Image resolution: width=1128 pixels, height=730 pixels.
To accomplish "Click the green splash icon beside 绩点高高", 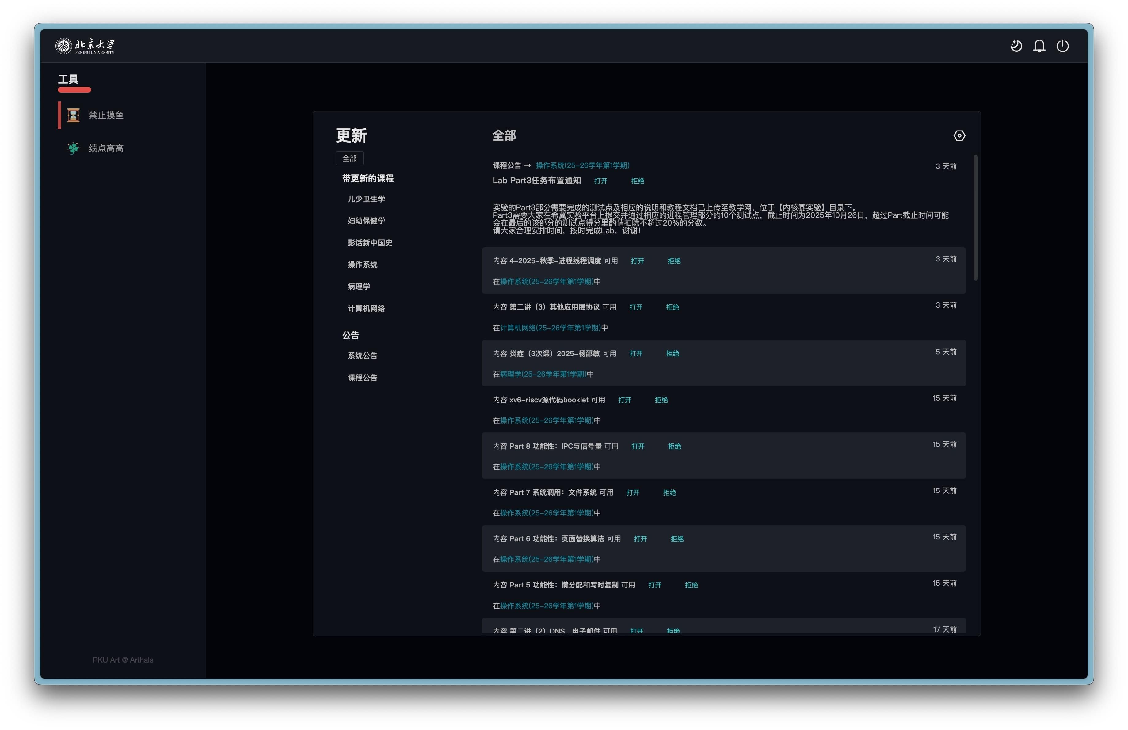I will (x=73, y=148).
